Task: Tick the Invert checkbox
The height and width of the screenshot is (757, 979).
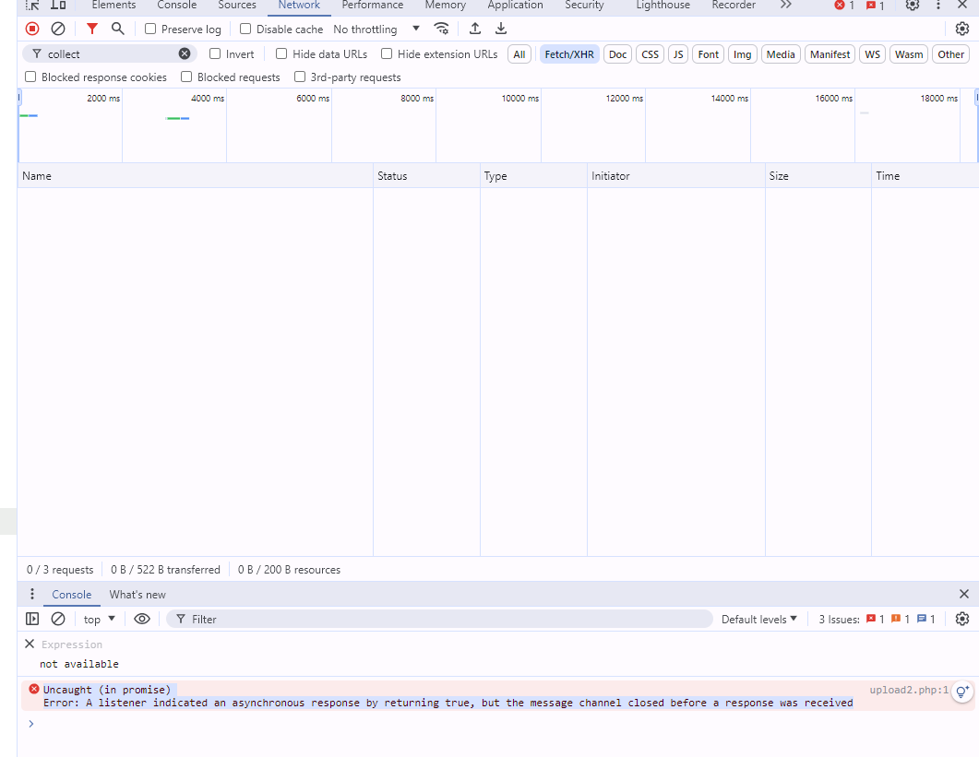Action: coord(215,53)
